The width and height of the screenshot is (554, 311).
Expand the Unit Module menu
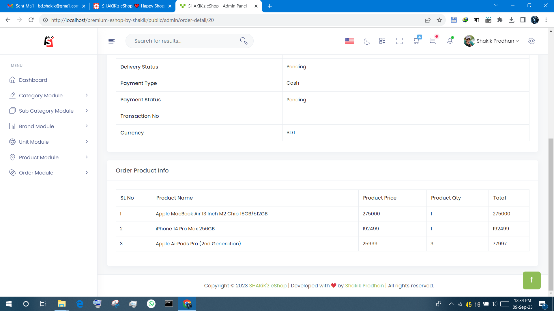click(x=48, y=142)
